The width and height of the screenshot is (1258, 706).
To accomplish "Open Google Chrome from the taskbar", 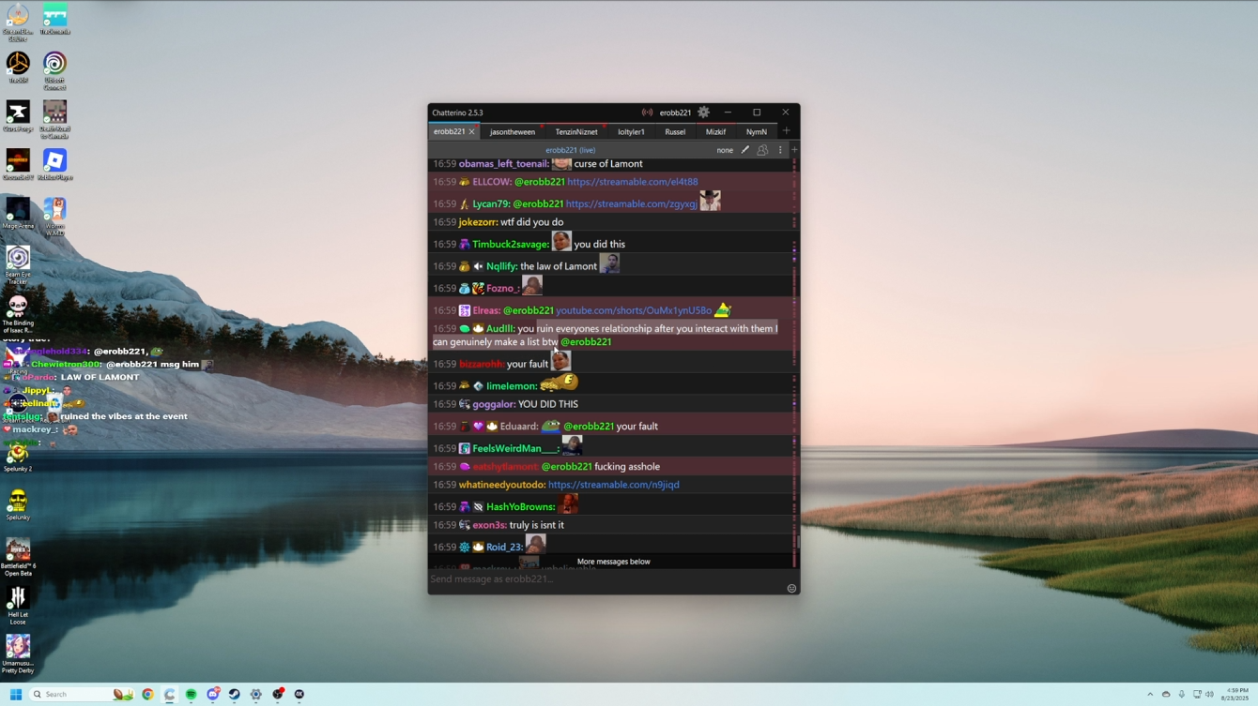I will 147,695.
